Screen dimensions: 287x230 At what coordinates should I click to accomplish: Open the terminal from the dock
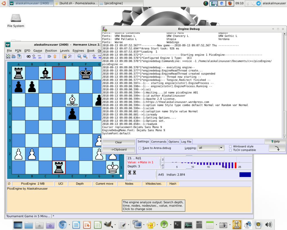[177, 225]
